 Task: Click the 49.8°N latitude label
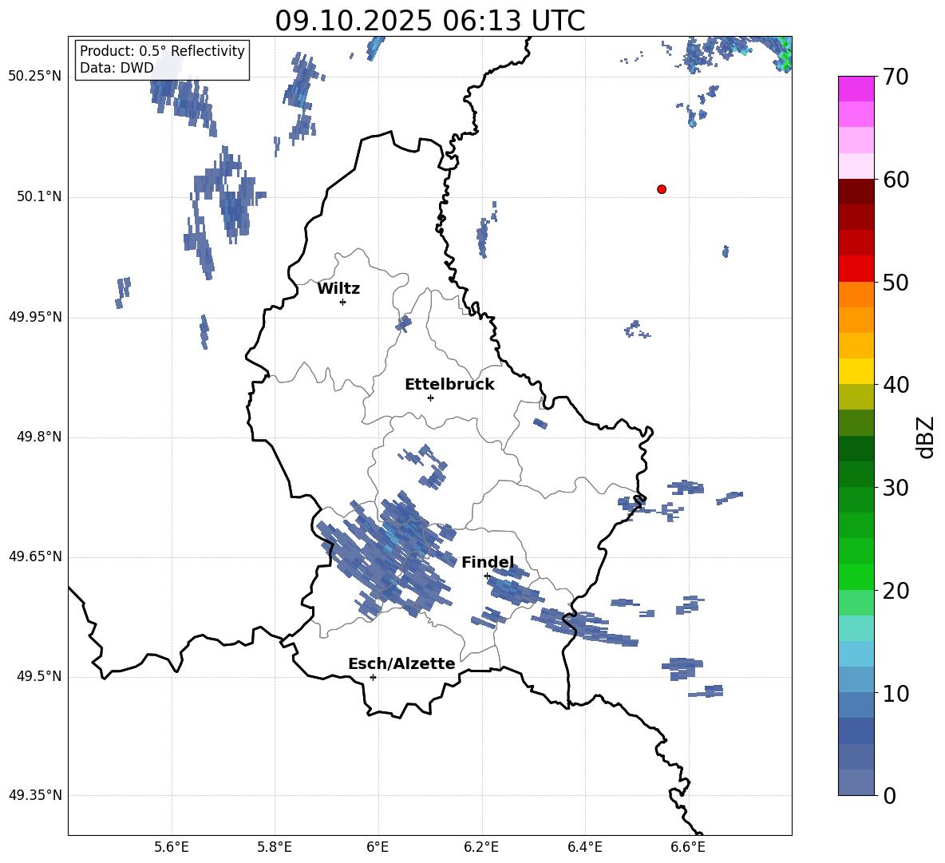coord(39,437)
